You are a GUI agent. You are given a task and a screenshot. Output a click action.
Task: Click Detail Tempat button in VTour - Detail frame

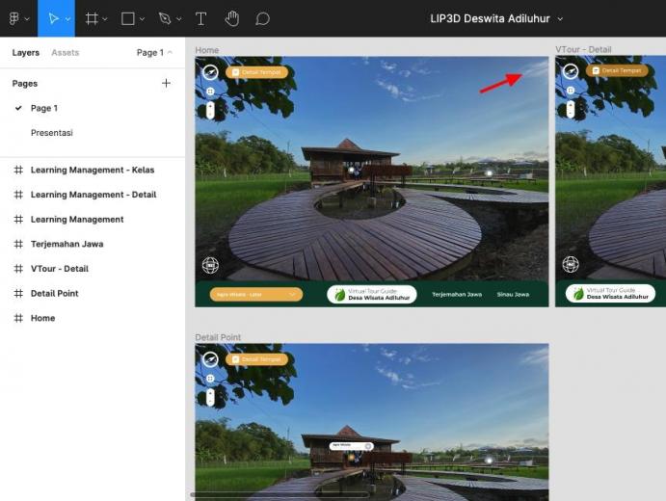click(617, 70)
